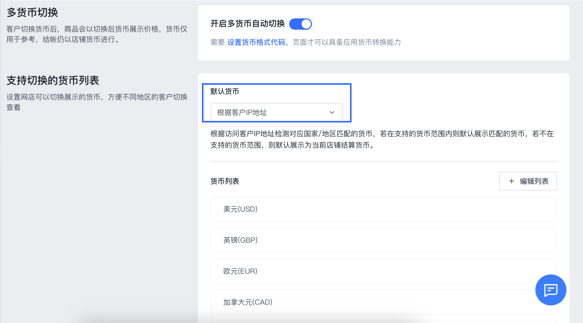The height and width of the screenshot is (323, 583).
Task: Select the 英镑(GBP) currency row
Action: tap(383, 240)
